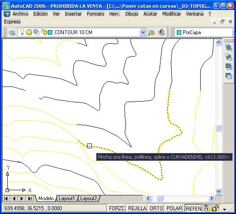Toggle the layer on/off lightbulb icon

22,32
